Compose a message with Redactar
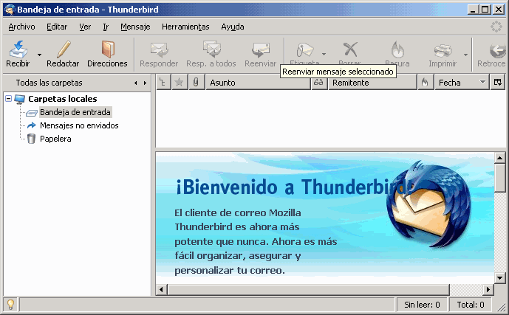 click(x=63, y=54)
